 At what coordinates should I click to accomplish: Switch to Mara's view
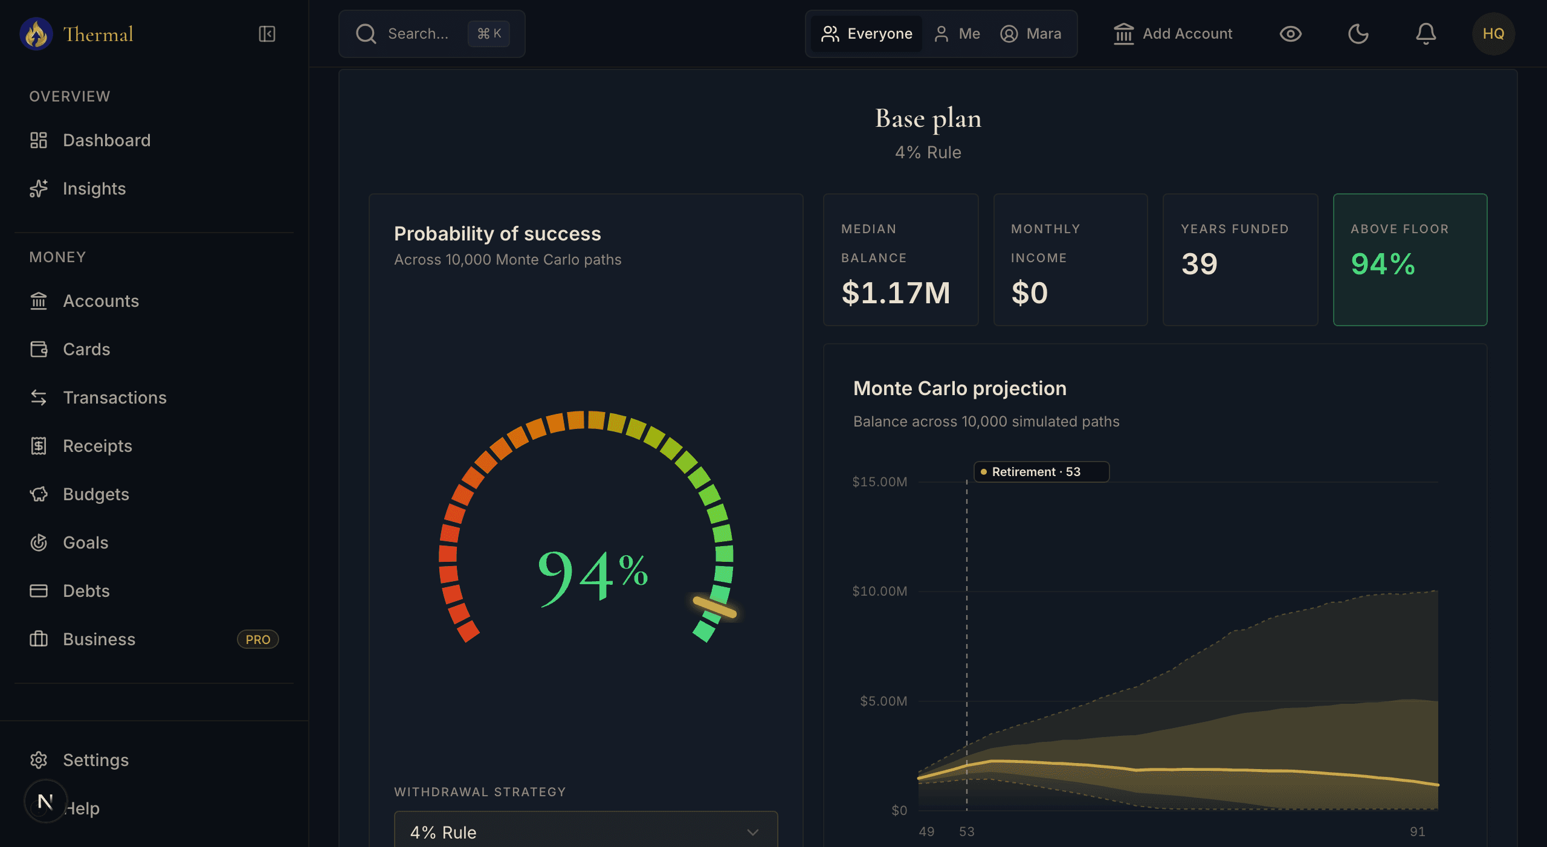click(1031, 34)
